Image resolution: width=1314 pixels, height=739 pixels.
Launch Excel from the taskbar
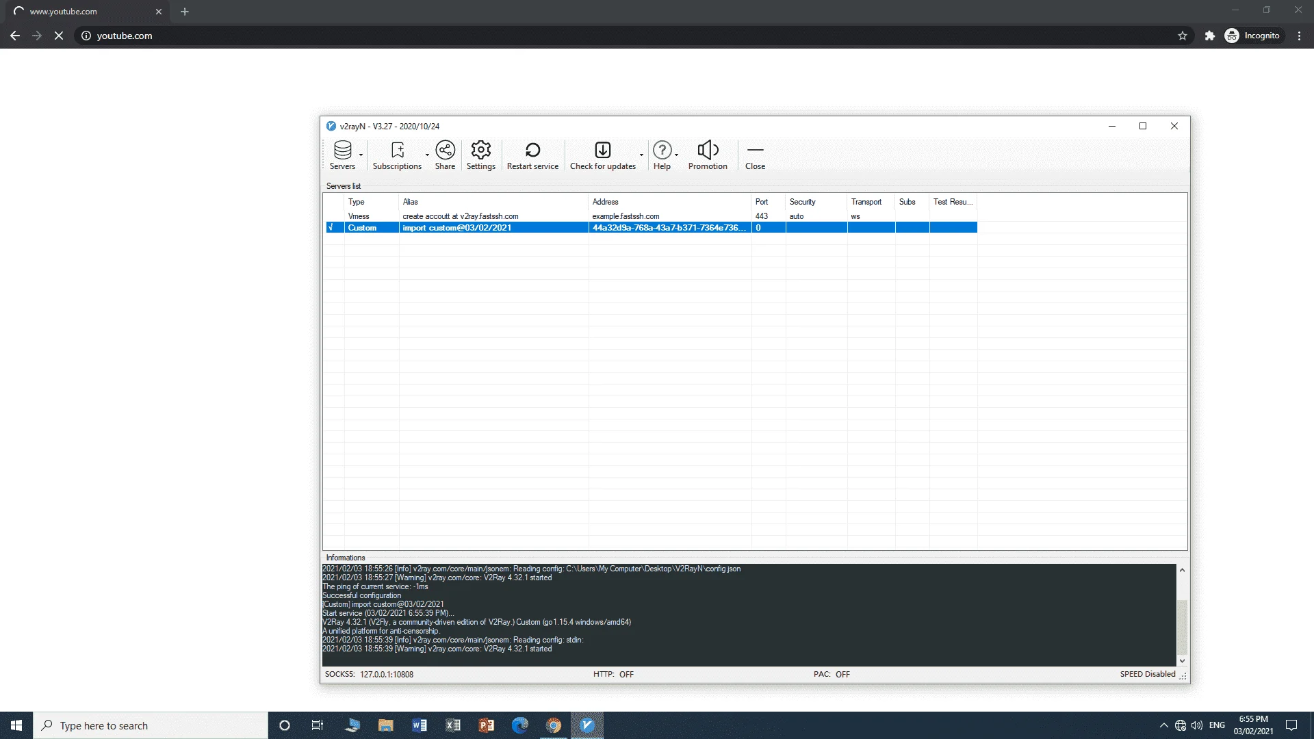click(x=453, y=725)
